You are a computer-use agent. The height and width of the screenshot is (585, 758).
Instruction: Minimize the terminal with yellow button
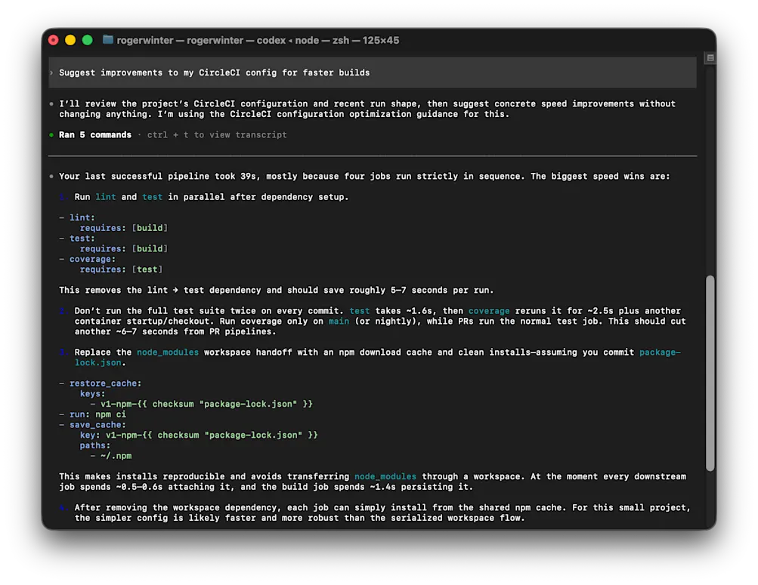(70, 40)
